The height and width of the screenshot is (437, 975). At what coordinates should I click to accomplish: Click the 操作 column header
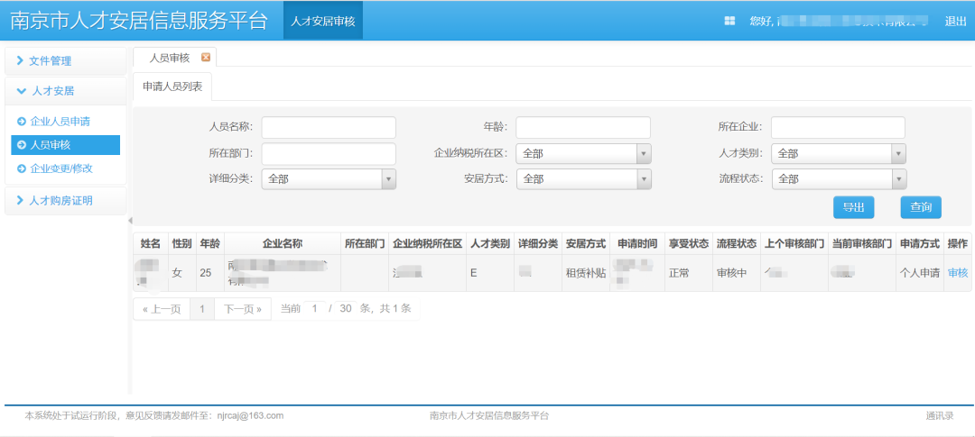[x=958, y=243]
